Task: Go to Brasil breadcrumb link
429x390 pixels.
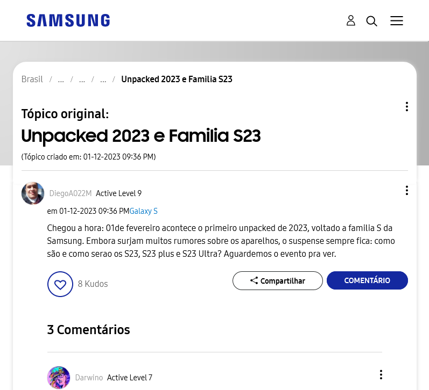Action: point(32,79)
